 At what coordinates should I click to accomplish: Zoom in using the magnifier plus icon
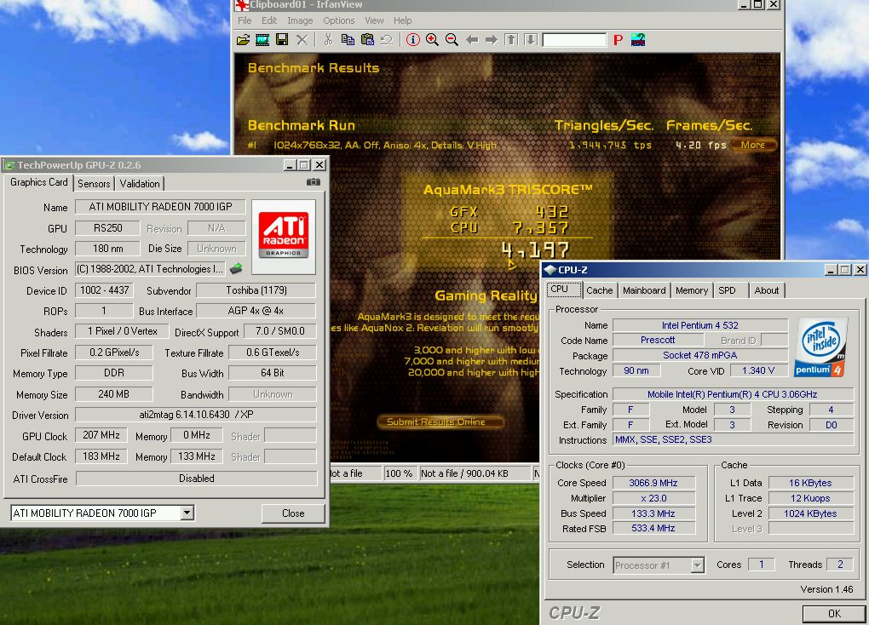[432, 40]
